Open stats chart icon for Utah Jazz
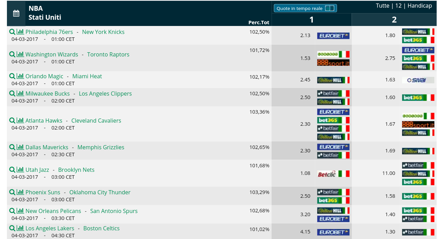The width and height of the screenshot is (443, 239). [20, 170]
